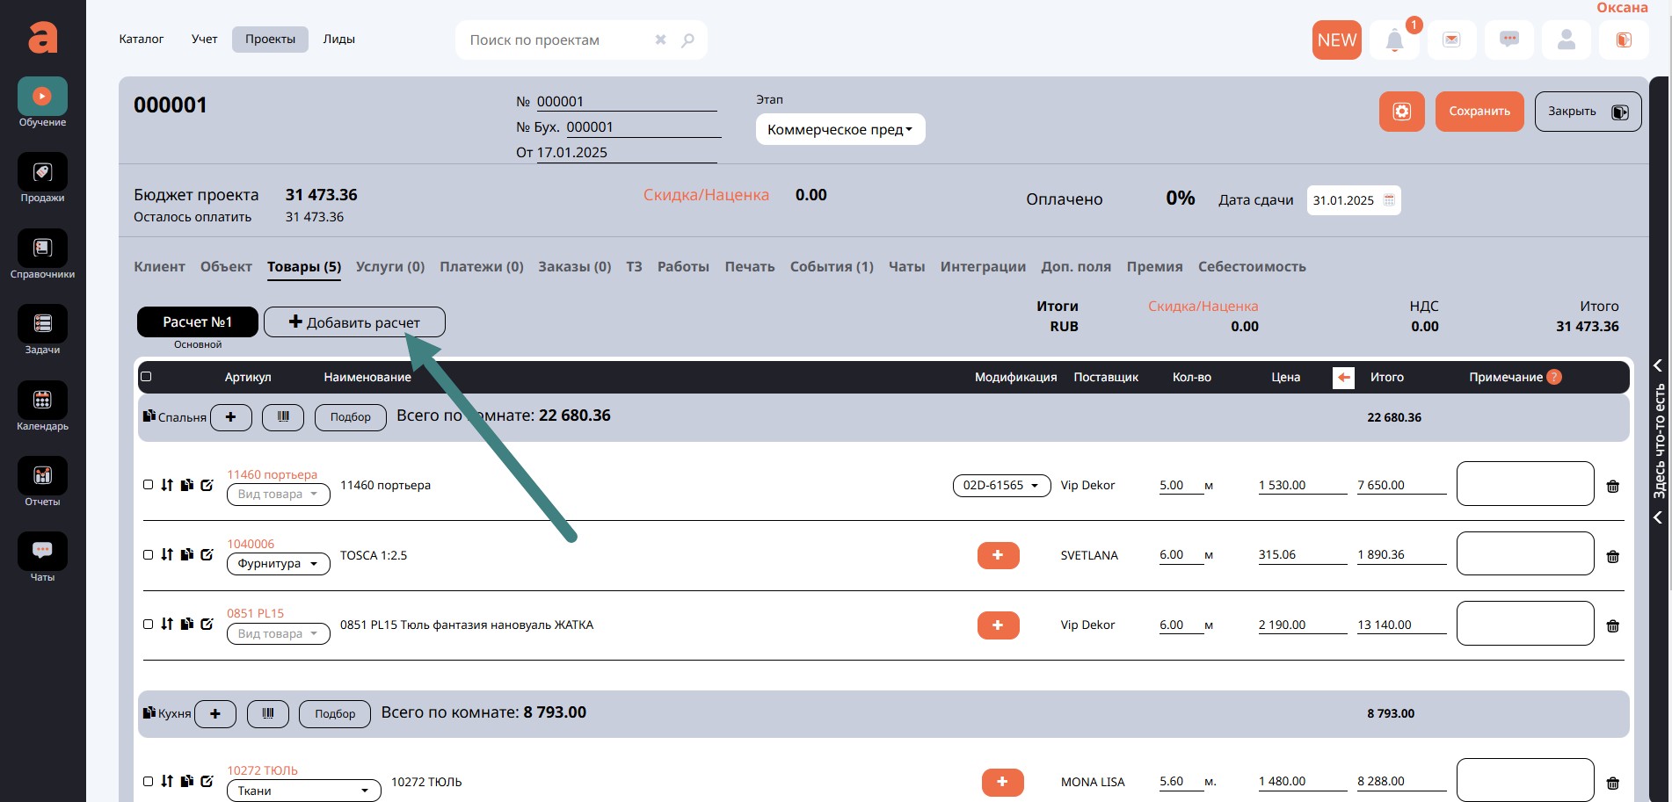
Task: Click the Поиск по проектам search field
Action: [x=558, y=40]
